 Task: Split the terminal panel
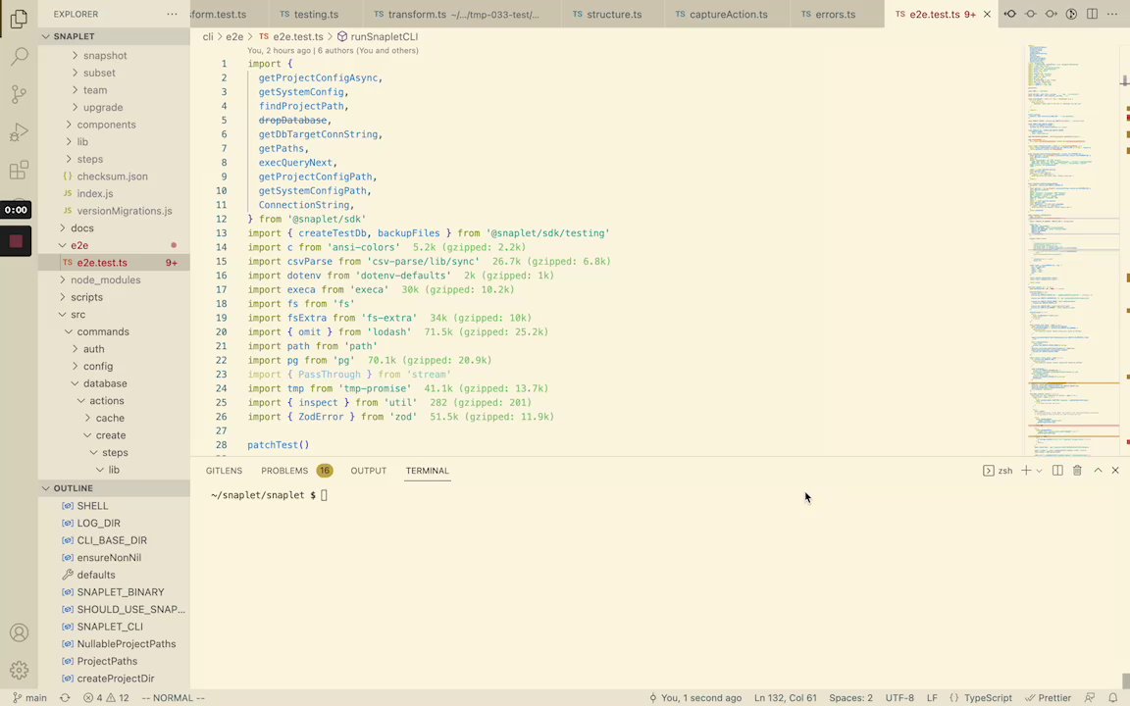pyautogui.click(x=1057, y=471)
